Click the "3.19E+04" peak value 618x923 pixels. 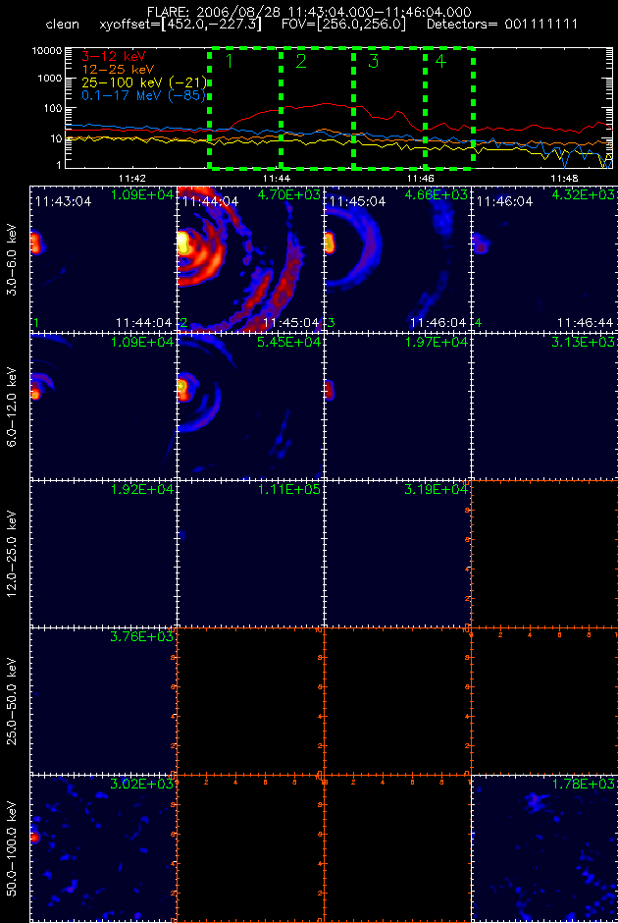point(437,489)
